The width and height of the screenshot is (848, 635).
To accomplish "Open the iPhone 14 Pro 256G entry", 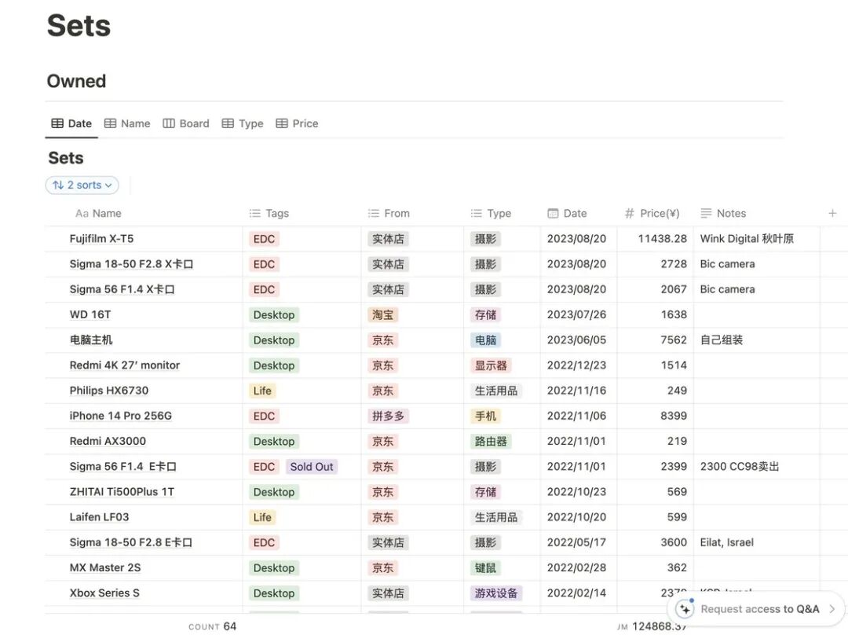I will (121, 416).
